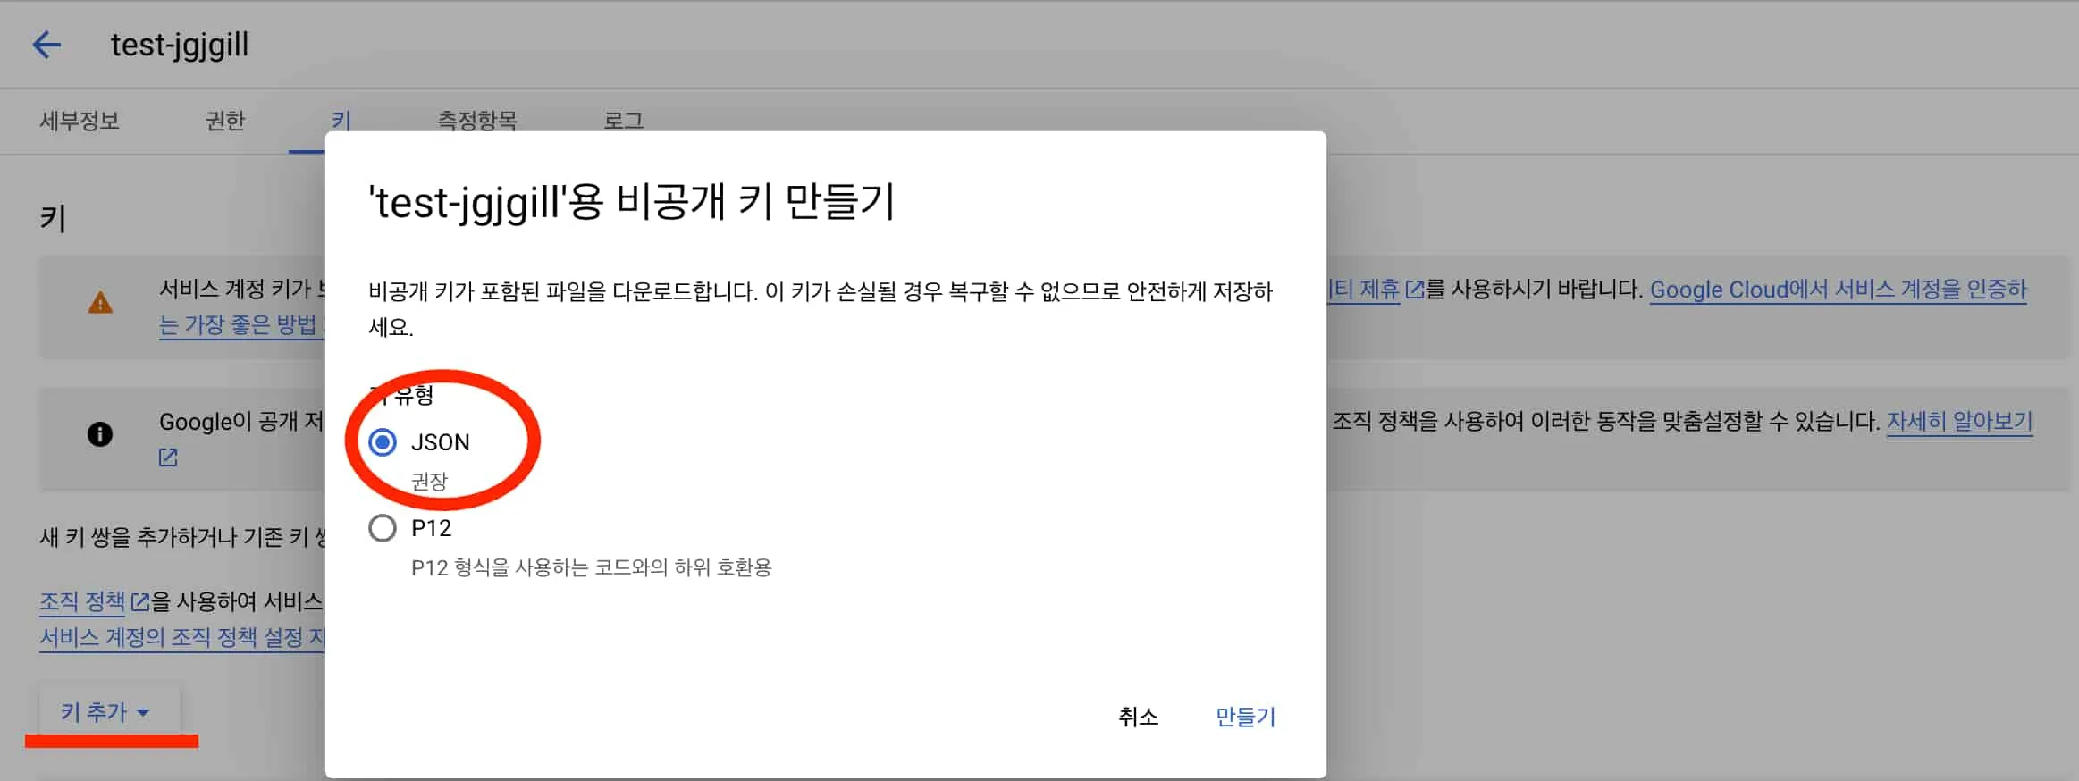Open the 측정항목 tab
The image size is (2079, 781).
477,120
